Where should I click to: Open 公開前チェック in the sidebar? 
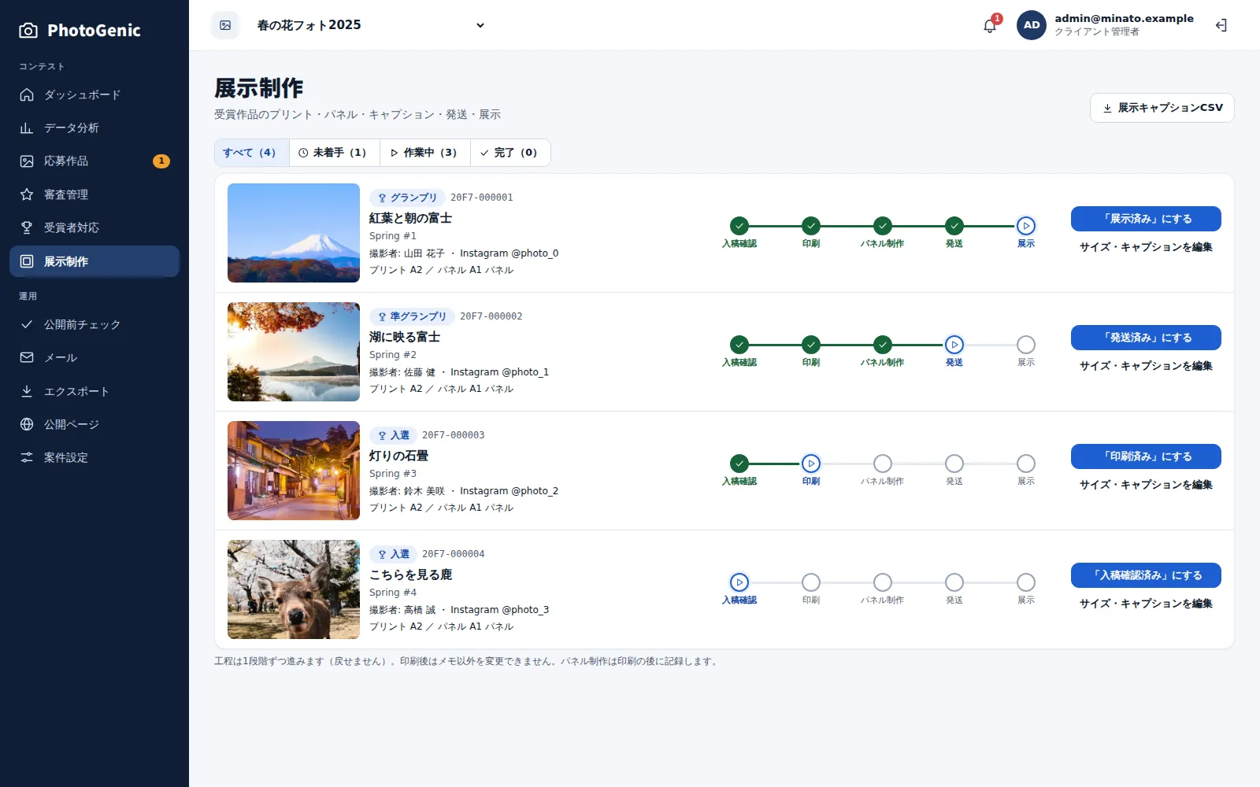(94, 324)
